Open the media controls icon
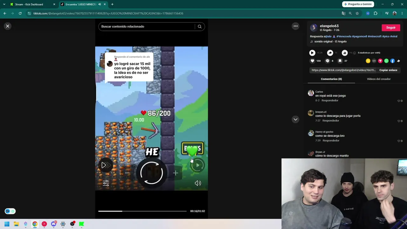Screen dimensions: 407x229 coord(387,13)
